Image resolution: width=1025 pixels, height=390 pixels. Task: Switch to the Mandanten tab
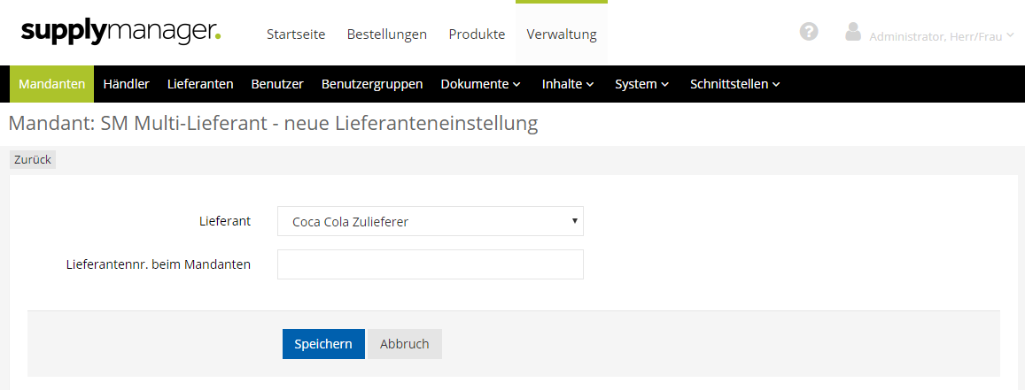[51, 84]
